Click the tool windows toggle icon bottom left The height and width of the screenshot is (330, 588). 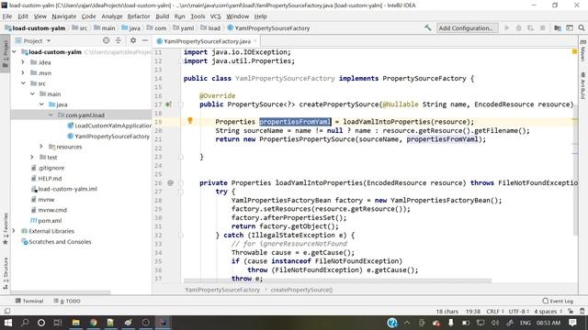click(7, 311)
